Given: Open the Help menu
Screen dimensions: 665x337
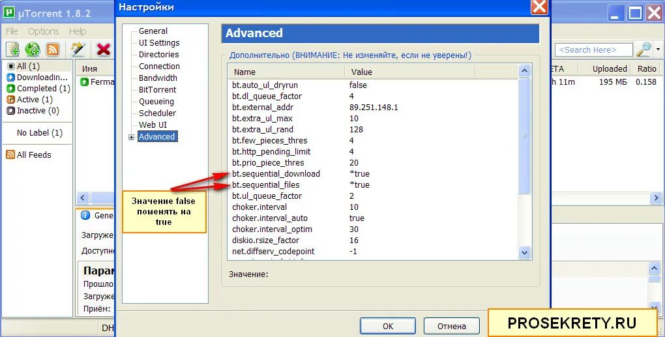Looking at the screenshot, I should pos(78,31).
